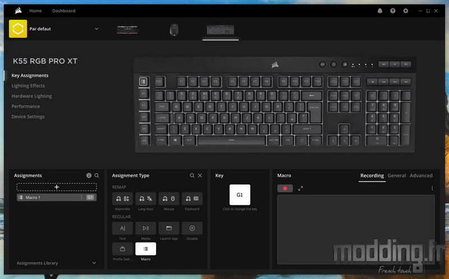Open Hardware Lighting section

31,96
